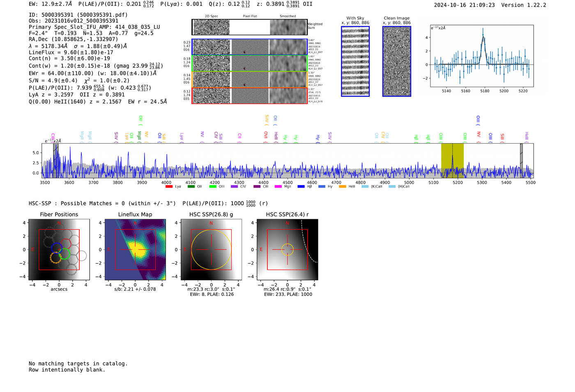Image resolution: width=575 pixels, height=392 pixels.
Task: Click the EWr: 233, PLAE: 1000 caption
Action: click(288, 294)
